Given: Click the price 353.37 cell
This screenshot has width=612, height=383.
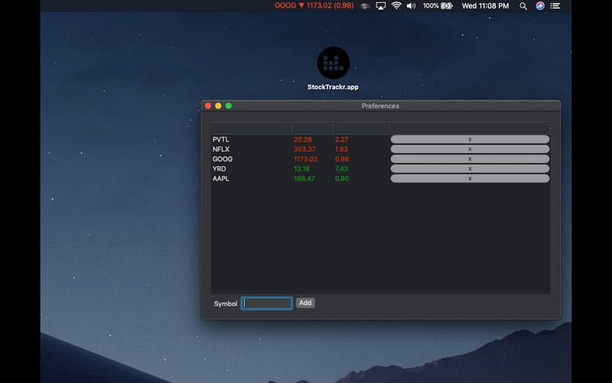Looking at the screenshot, I should pos(304,149).
